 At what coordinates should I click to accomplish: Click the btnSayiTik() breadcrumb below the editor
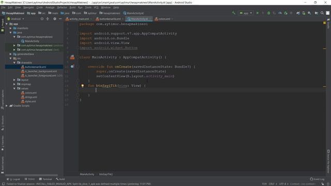[106, 175]
